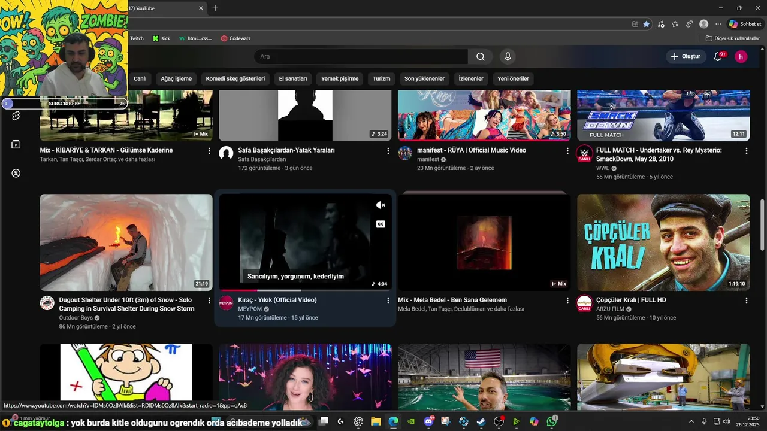Show hidden system tray icons chevron
This screenshot has height=431, width=767.
(x=691, y=421)
